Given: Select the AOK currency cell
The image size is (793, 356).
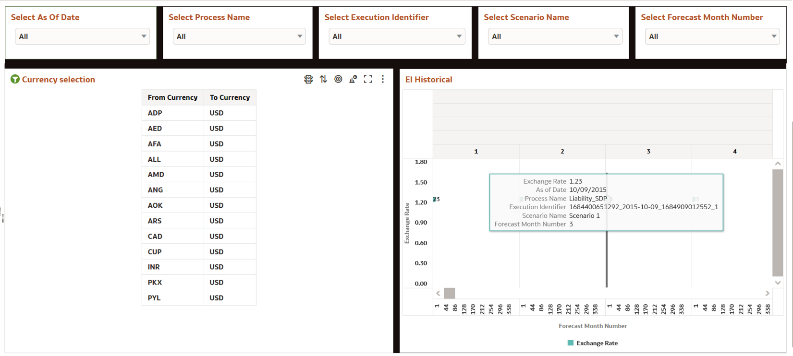Looking at the screenshot, I should point(173,205).
